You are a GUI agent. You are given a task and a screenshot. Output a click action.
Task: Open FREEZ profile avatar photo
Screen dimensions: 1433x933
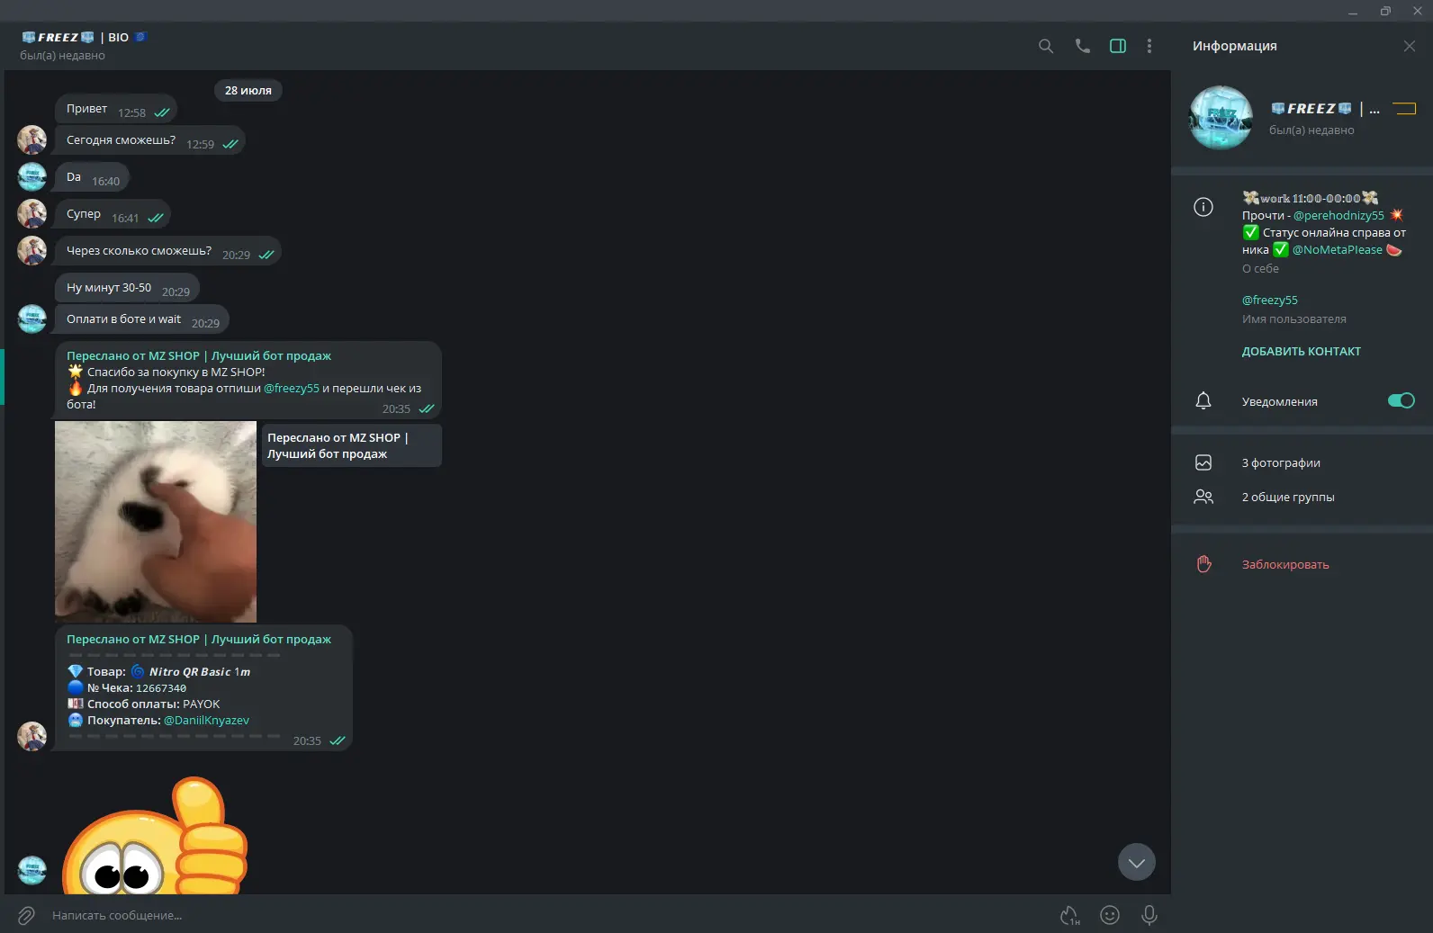pos(1221,117)
